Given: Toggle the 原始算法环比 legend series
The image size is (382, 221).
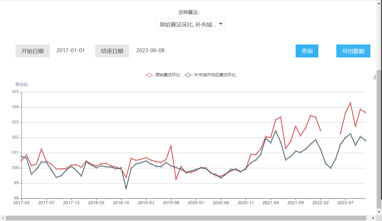Looking at the screenshot, I should pos(163,75).
